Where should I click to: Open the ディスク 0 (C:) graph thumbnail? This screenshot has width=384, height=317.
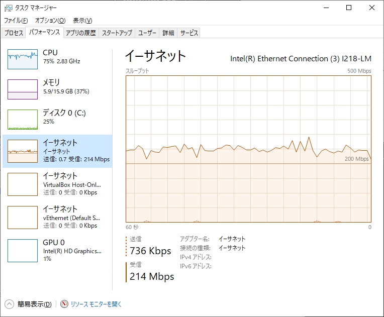click(x=23, y=120)
